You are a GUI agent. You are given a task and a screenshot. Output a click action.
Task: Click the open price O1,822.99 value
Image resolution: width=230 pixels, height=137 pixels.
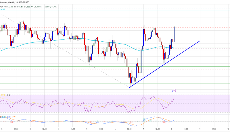(x=9, y=7)
